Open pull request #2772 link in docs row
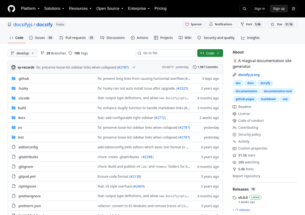The image size is (305, 215). (160, 118)
